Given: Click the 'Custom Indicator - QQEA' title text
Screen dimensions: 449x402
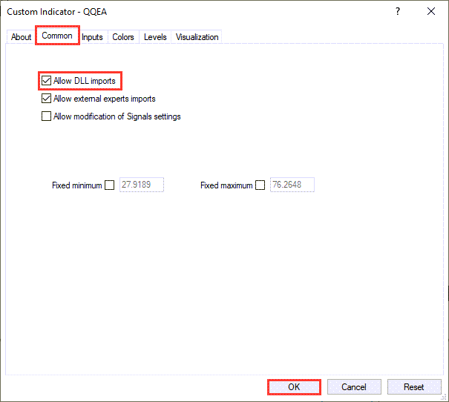Looking at the screenshot, I should point(56,12).
